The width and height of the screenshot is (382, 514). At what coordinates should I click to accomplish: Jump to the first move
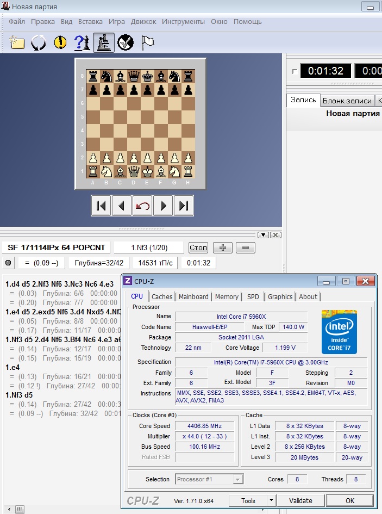[x=101, y=206]
